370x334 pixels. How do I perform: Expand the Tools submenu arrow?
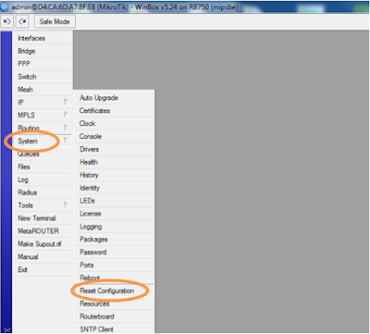(x=66, y=204)
